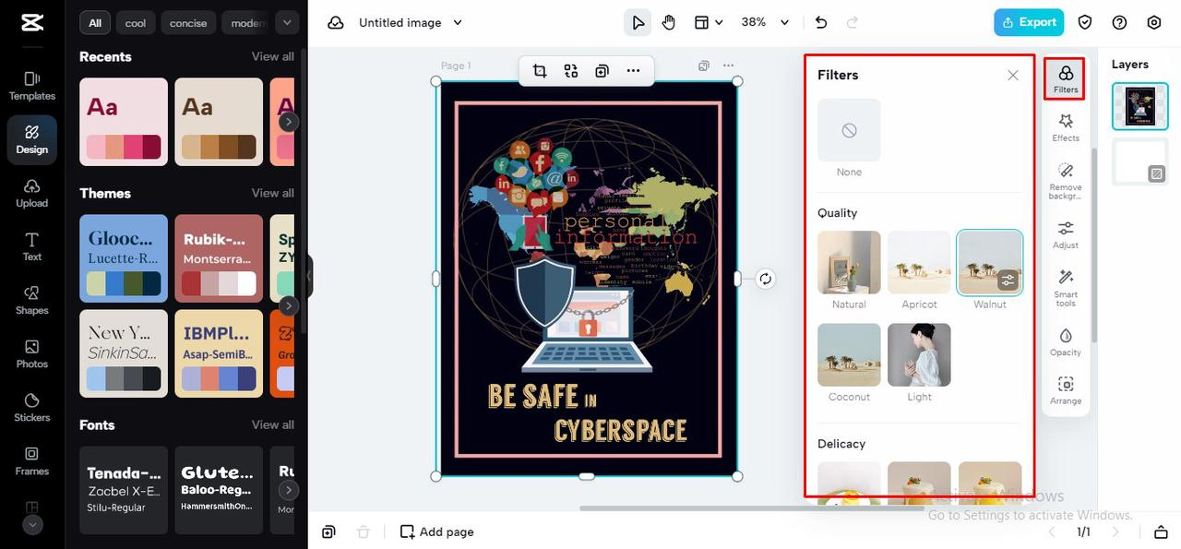Screen dimensions: 1181x549
Task: Apply the Rubik Montserrat theme
Action: click(x=219, y=258)
